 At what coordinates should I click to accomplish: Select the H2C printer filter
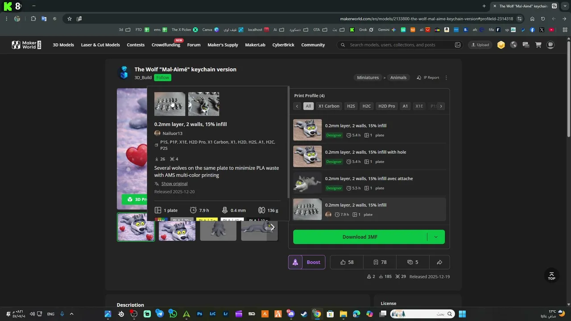point(367,106)
